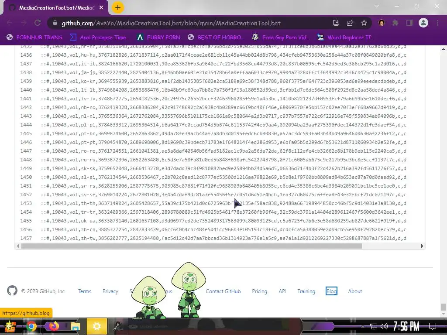Click the code line containing zh-cn
The height and width of the screenshot is (335, 447).
223,229
